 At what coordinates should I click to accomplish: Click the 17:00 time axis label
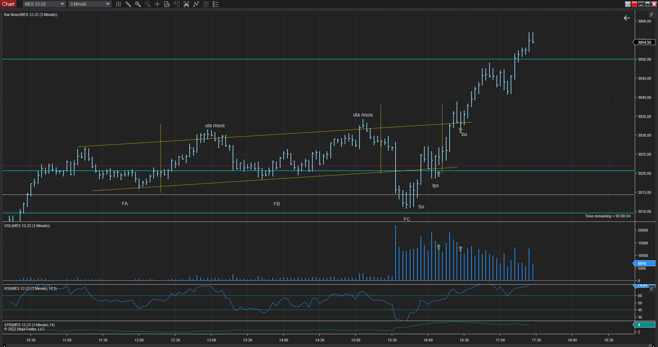500,340
